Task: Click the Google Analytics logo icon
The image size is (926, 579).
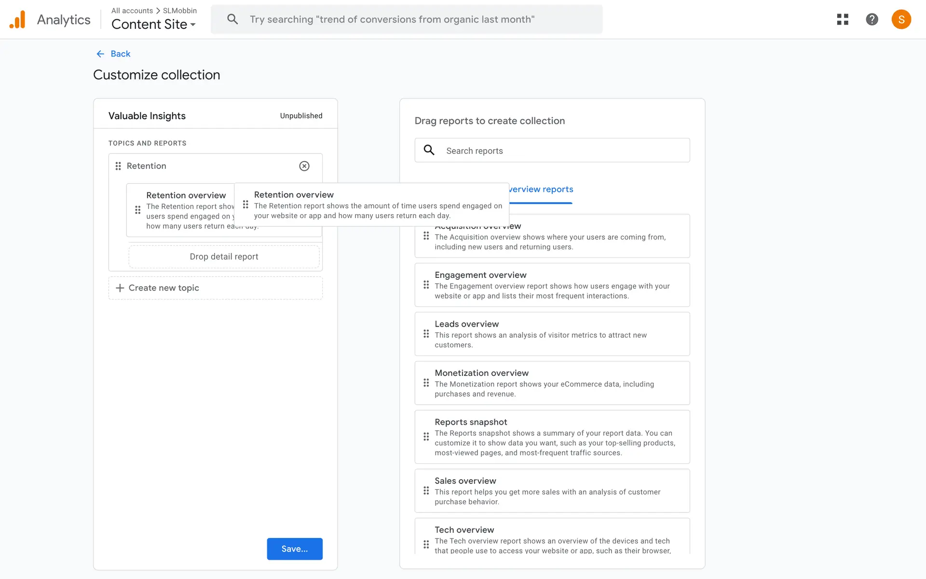Action: pyautogui.click(x=17, y=20)
